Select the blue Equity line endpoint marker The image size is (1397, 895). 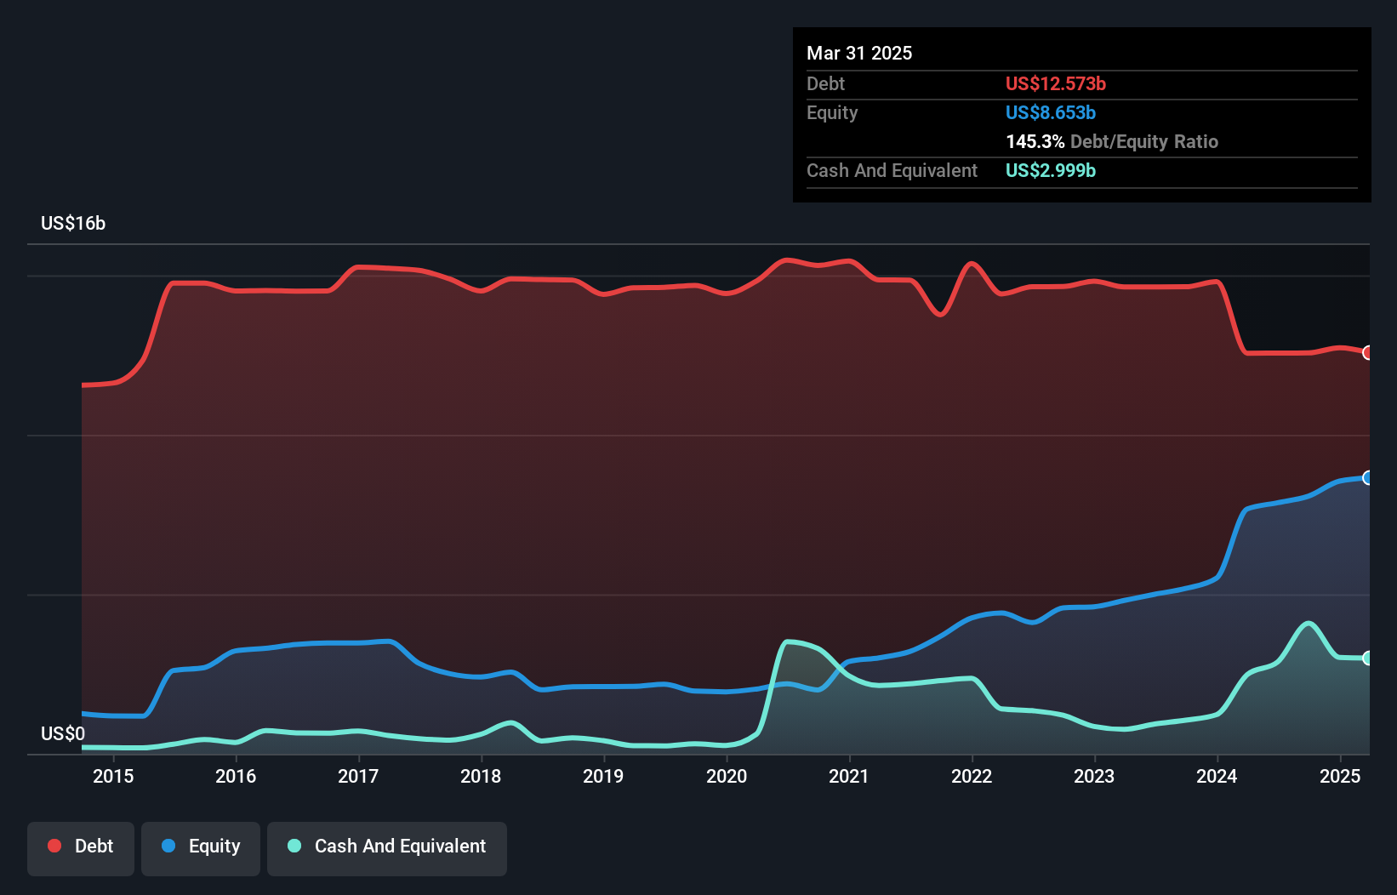pos(1366,478)
